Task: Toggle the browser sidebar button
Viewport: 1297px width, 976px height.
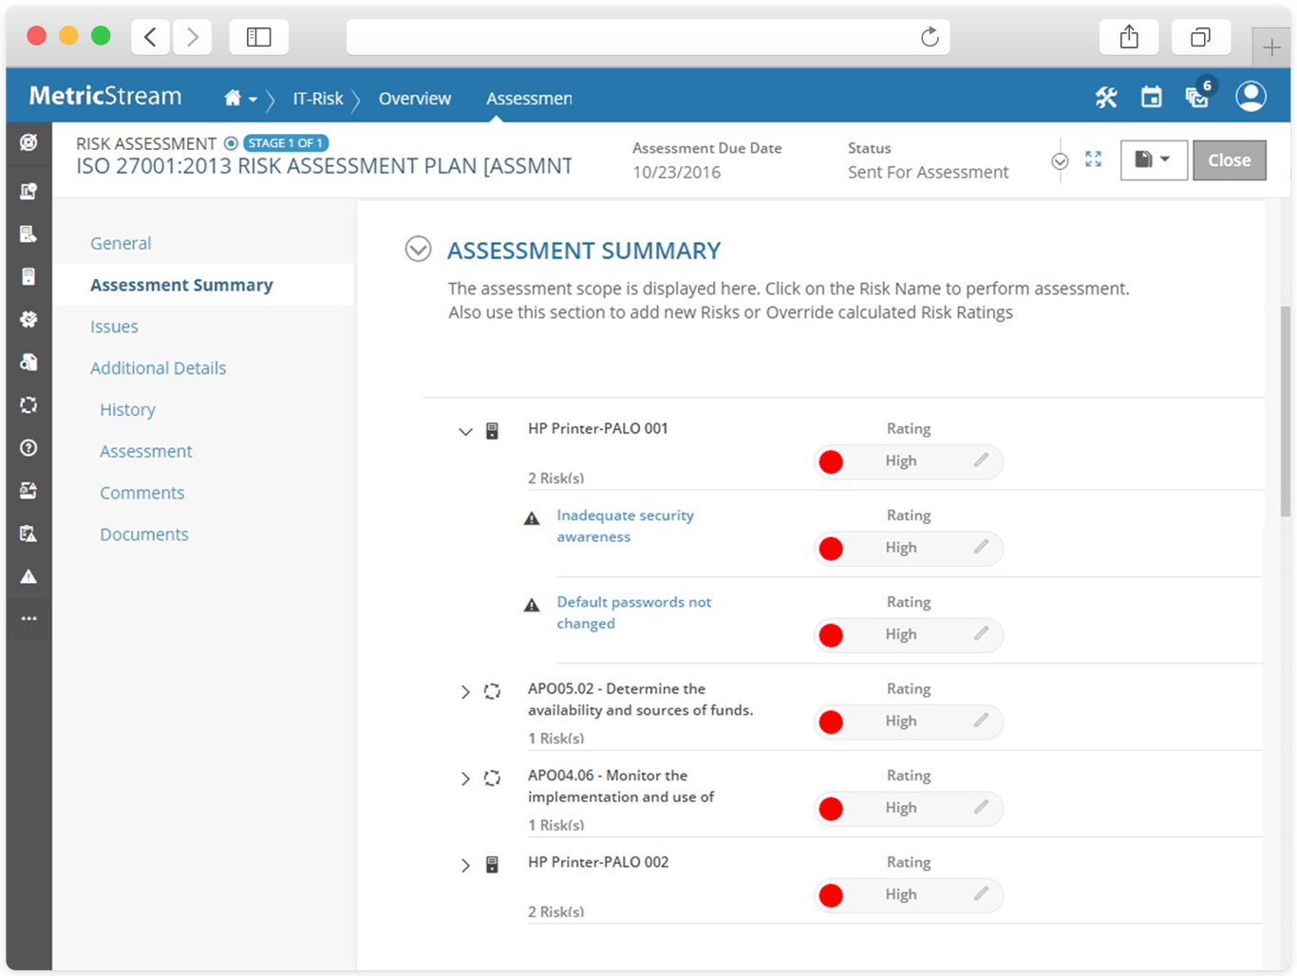Action: [x=259, y=37]
